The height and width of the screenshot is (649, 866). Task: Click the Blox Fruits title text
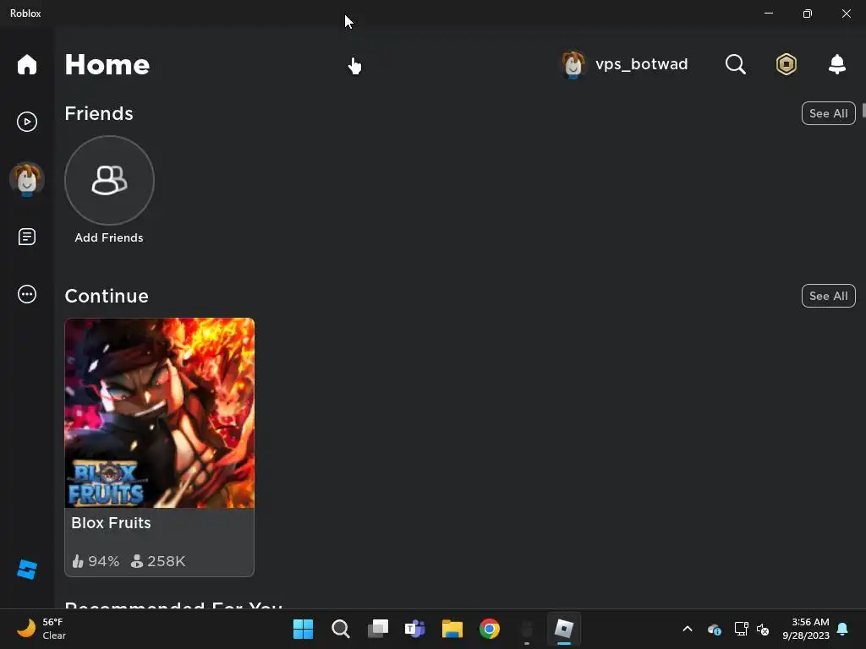[x=111, y=522]
